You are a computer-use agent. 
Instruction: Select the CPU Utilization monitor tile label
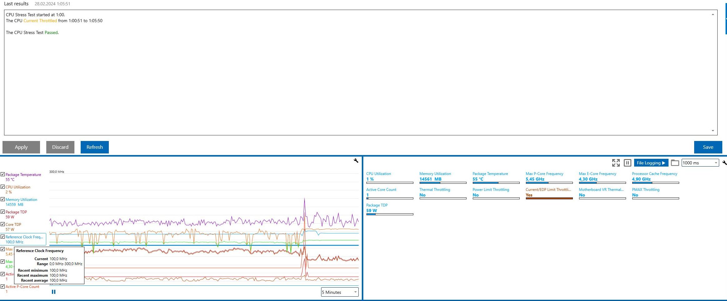(379, 174)
